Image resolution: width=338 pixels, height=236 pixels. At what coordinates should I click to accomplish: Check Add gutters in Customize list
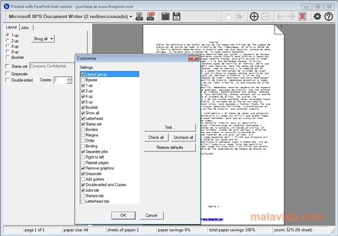(83, 179)
